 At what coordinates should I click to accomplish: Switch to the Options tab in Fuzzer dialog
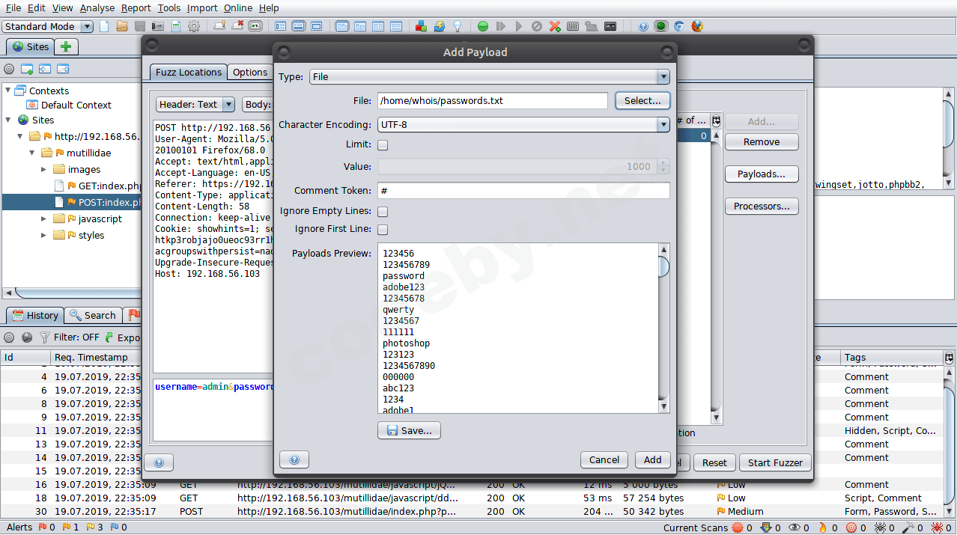(x=249, y=73)
